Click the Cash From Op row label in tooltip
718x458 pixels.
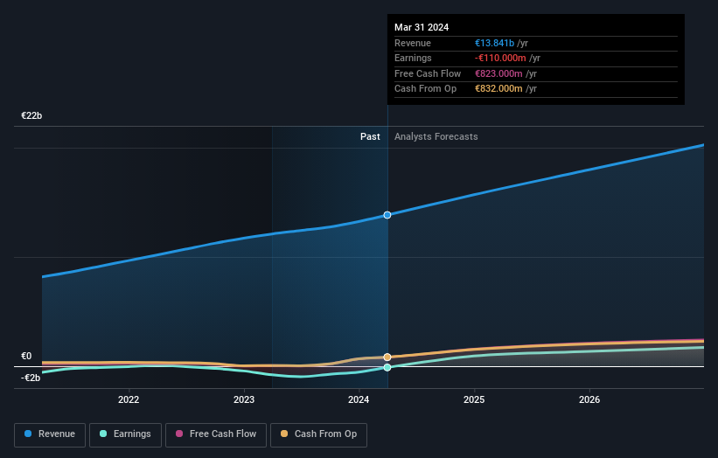pos(425,89)
